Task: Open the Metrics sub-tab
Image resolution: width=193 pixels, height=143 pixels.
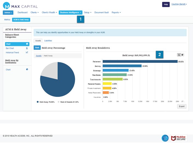Action: pos(7,20)
